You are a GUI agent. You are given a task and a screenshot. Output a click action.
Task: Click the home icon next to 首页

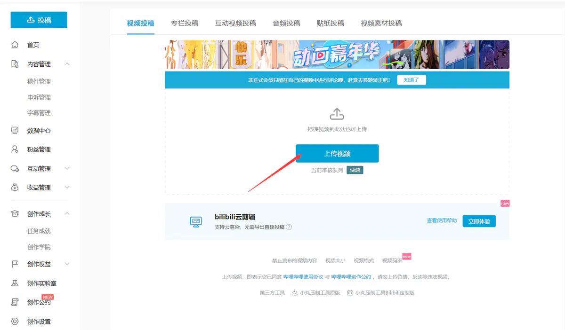click(15, 45)
